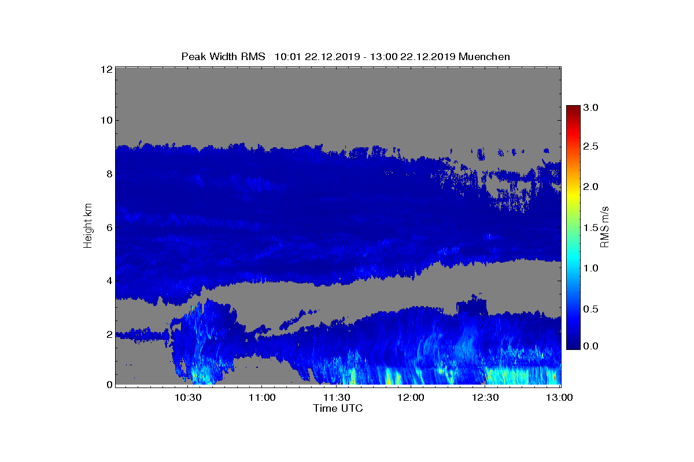This screenshot has height=462, width=694.
Task: Click the 4 height tick label
Action: coord(108,281)
